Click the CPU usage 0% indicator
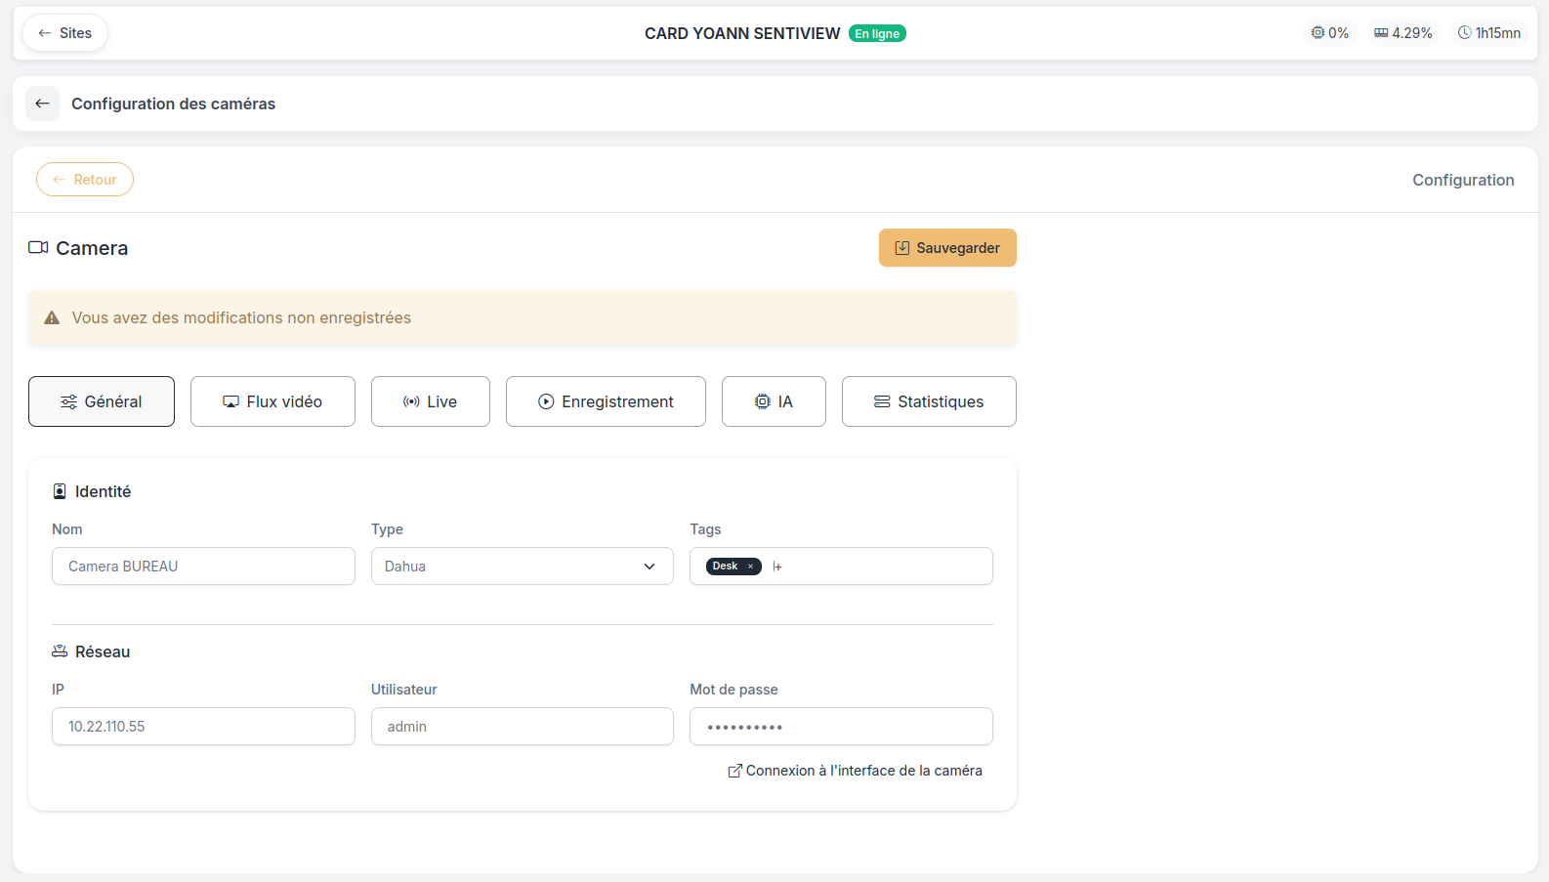Image resolution: width=1549 pixels, height=882 pixels. coord(1330,33)
